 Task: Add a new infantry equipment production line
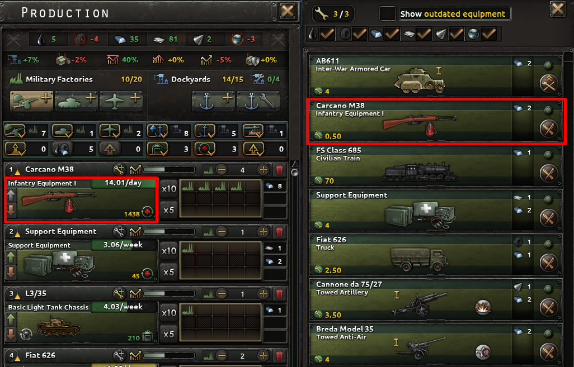31,101
